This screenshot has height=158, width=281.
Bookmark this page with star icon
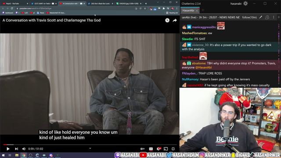coord(145,8)
